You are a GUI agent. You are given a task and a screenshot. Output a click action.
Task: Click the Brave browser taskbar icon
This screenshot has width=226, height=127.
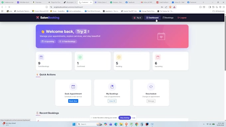point(126,124)
